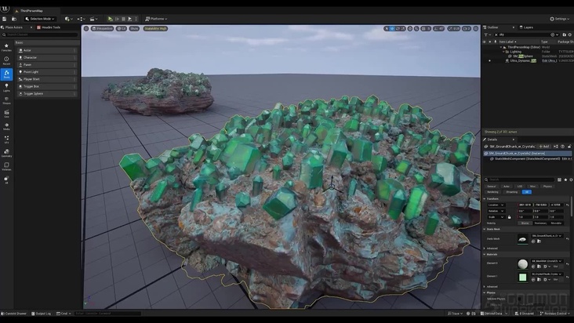Select the Recently Placed clock icon
This screenshot has height=323, width=574.
[x=6, y=60]
